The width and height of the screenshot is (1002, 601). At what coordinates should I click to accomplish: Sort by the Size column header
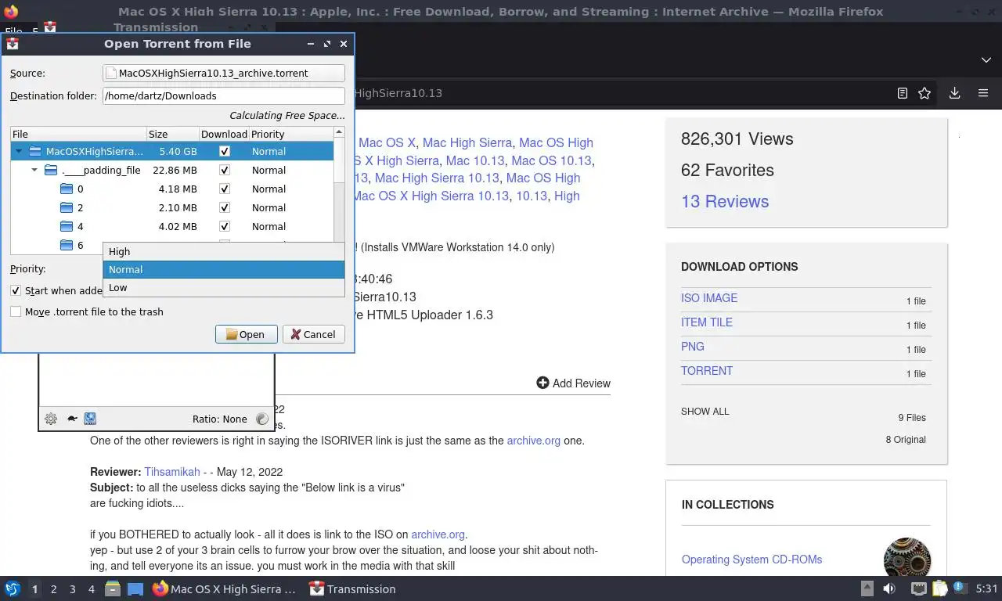pos(173,134)
